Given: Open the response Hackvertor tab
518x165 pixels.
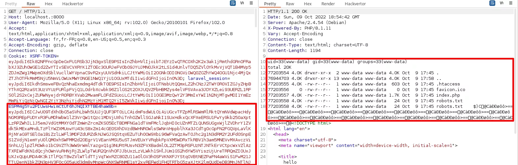Looking at the screenshot, I should (x=355, y=4).
